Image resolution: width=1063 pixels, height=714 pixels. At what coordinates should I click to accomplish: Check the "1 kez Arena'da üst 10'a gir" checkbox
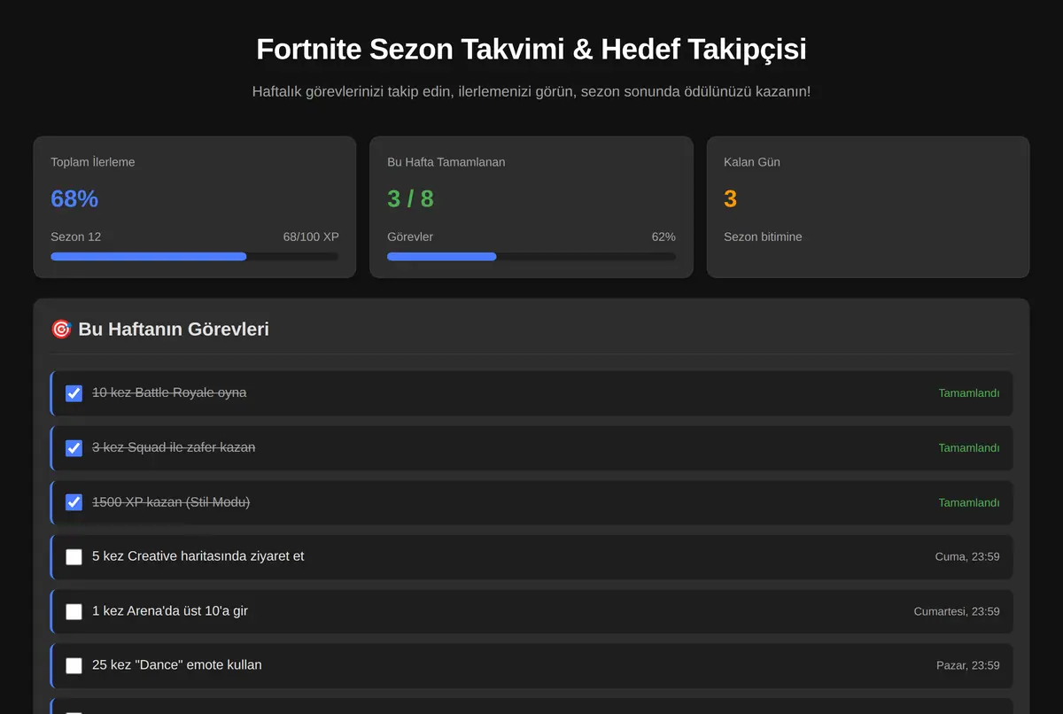(x=74, y=611)
